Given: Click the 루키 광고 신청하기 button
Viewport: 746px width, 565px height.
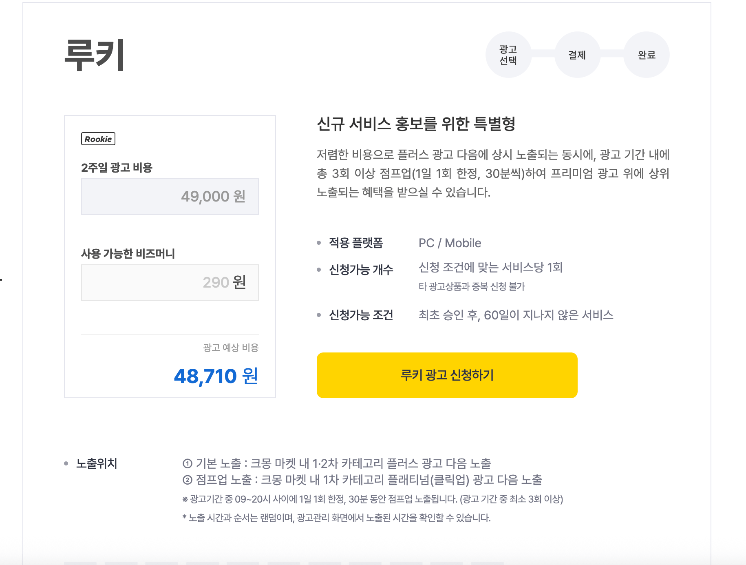Looking at the screenshot, I should (x=447, y=375).
